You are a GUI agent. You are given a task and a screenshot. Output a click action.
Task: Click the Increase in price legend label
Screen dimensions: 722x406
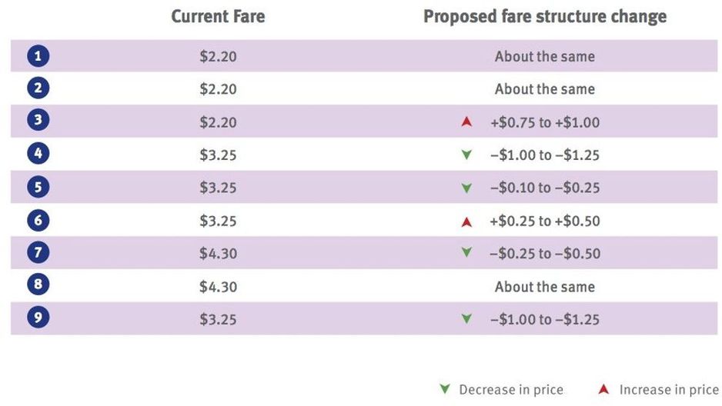click(669, 390)
